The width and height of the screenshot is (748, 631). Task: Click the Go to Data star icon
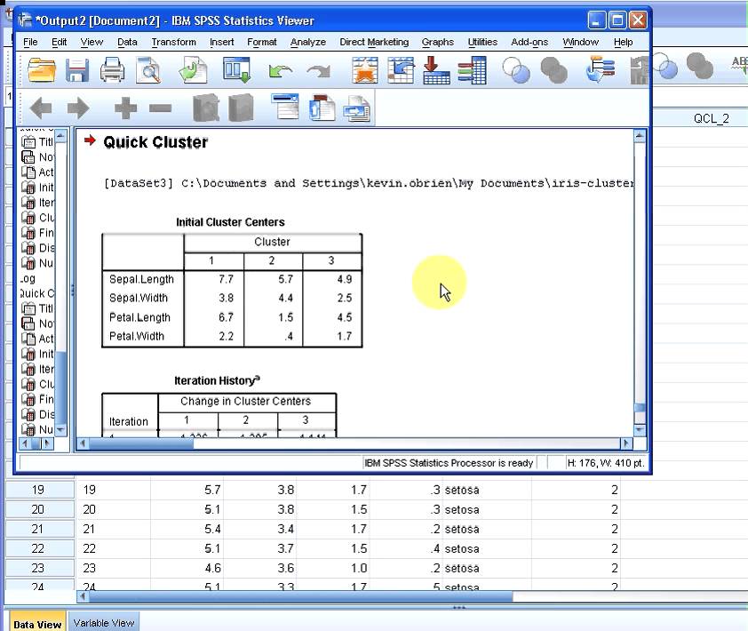point(365,70)
